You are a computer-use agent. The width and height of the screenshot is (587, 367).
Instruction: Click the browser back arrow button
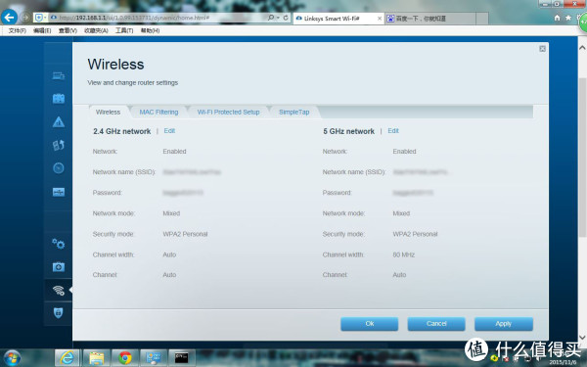coord(10,17)
